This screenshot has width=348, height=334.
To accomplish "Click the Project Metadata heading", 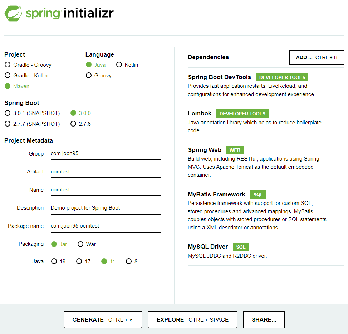I will click(29, 140).
